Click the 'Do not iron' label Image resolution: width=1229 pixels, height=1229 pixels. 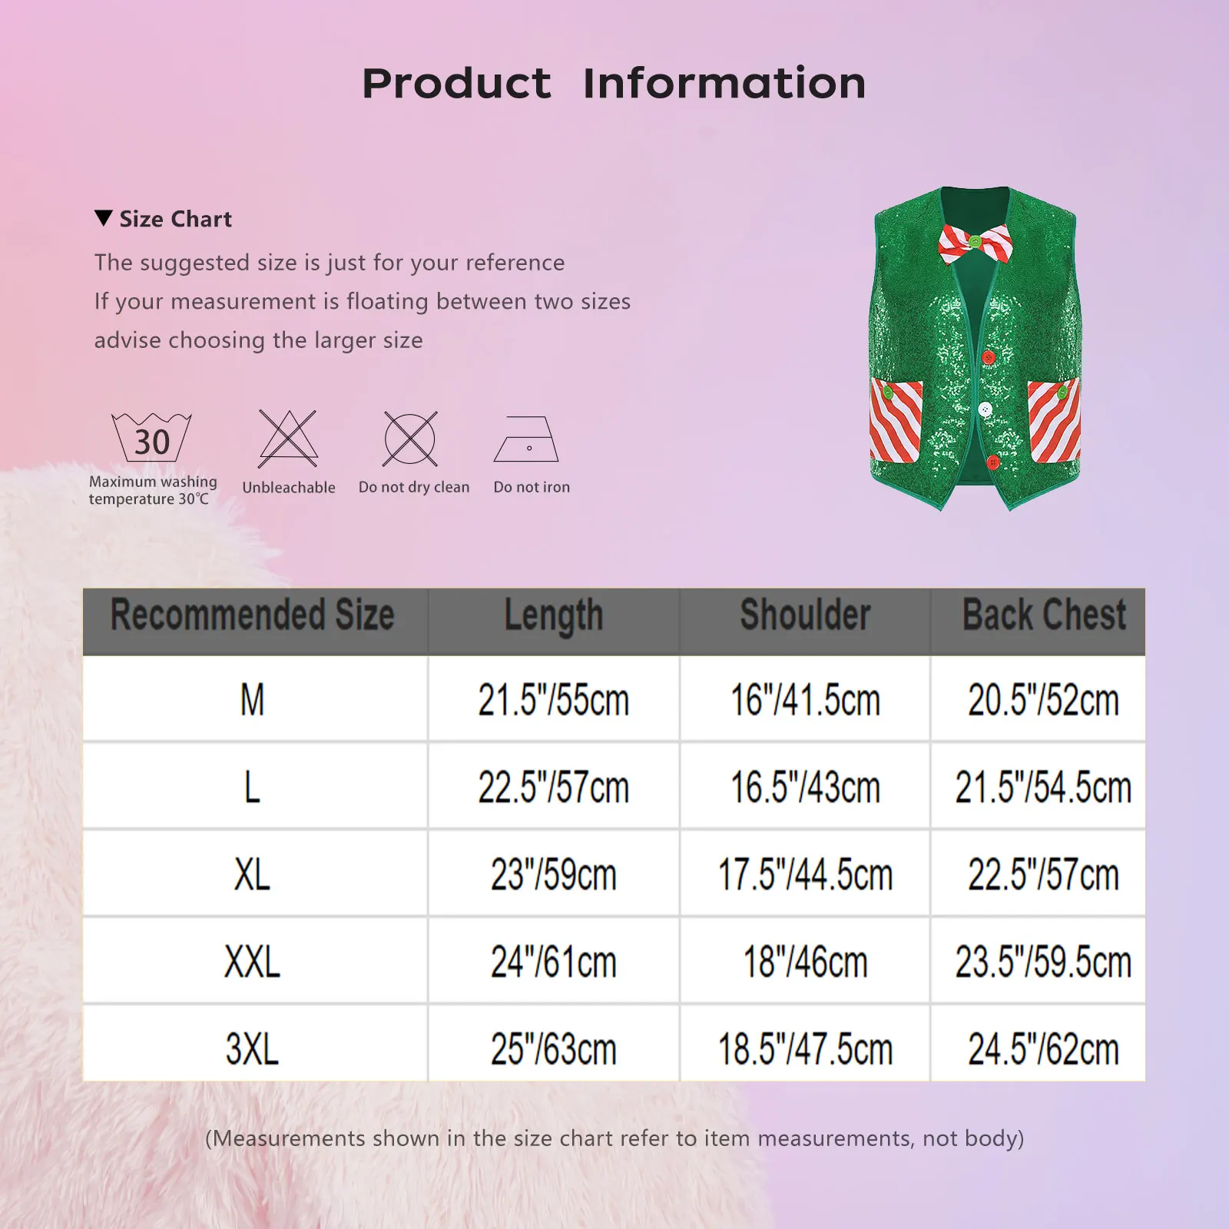pyautogui.click(x=532, y=487)
